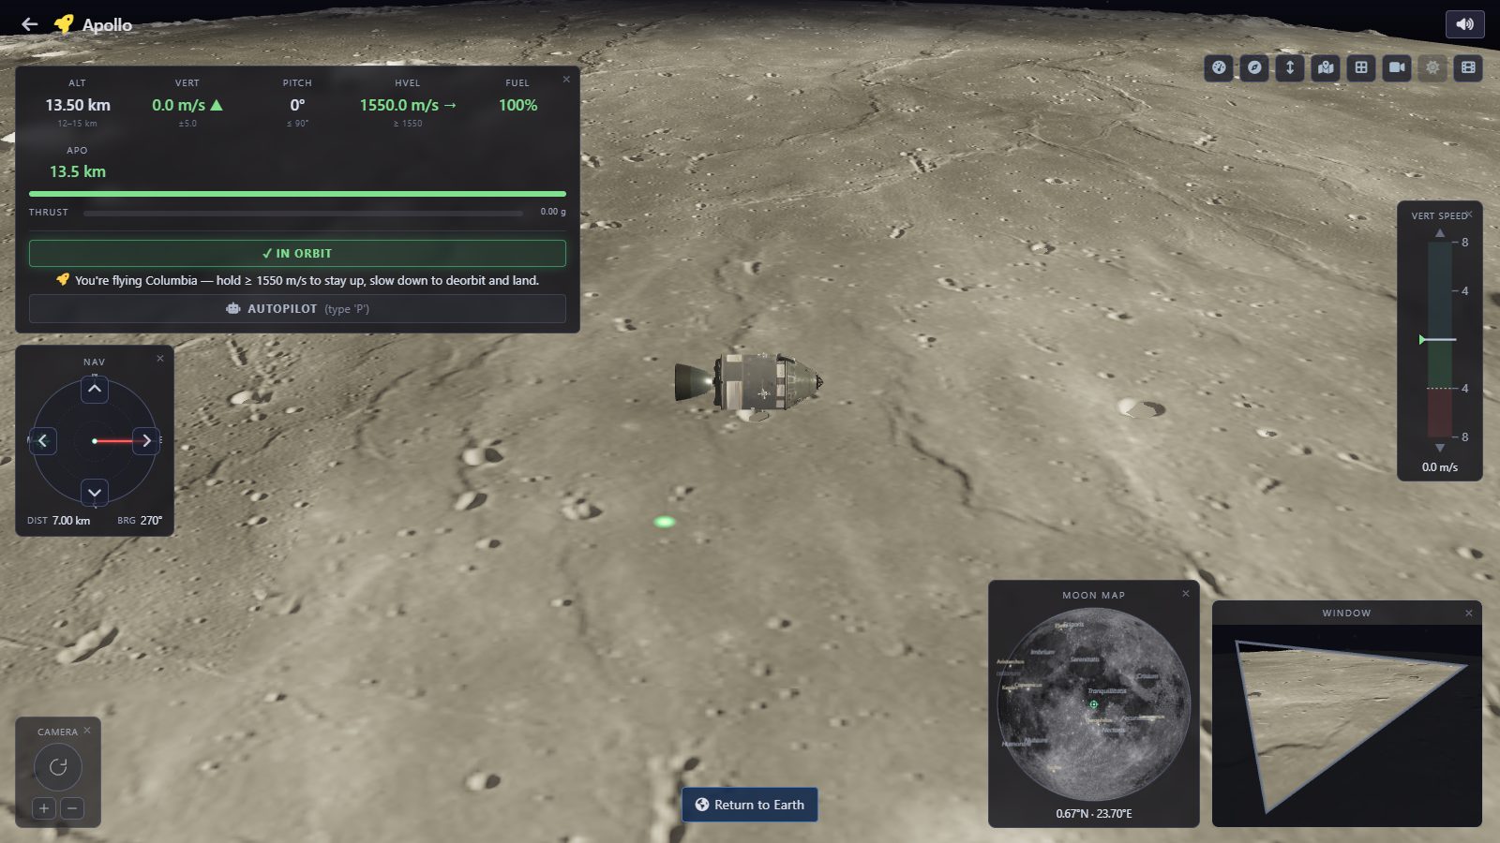Viewport: 1500px width, 843px height.
Task: Click the DIST 7.00 km readout
Action: [x=59, y=521]
